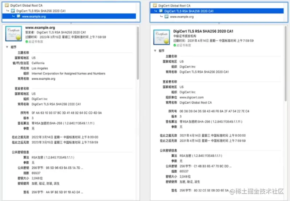Select highlighted DigiCert TLS RSA SHA256 2020 CA1 in right tree

coord(217,11)
